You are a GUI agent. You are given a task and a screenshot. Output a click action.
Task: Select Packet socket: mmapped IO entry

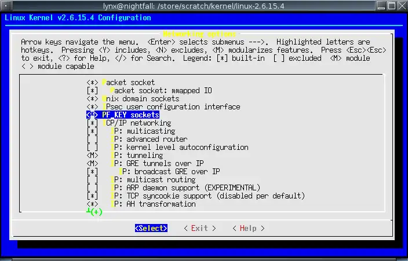click(x=161, y=91)
